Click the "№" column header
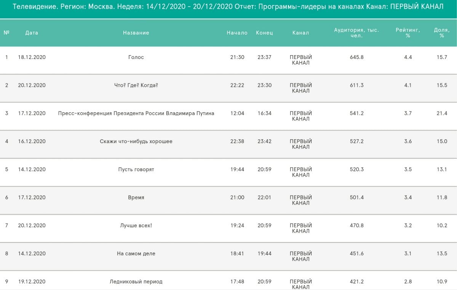 6,33
